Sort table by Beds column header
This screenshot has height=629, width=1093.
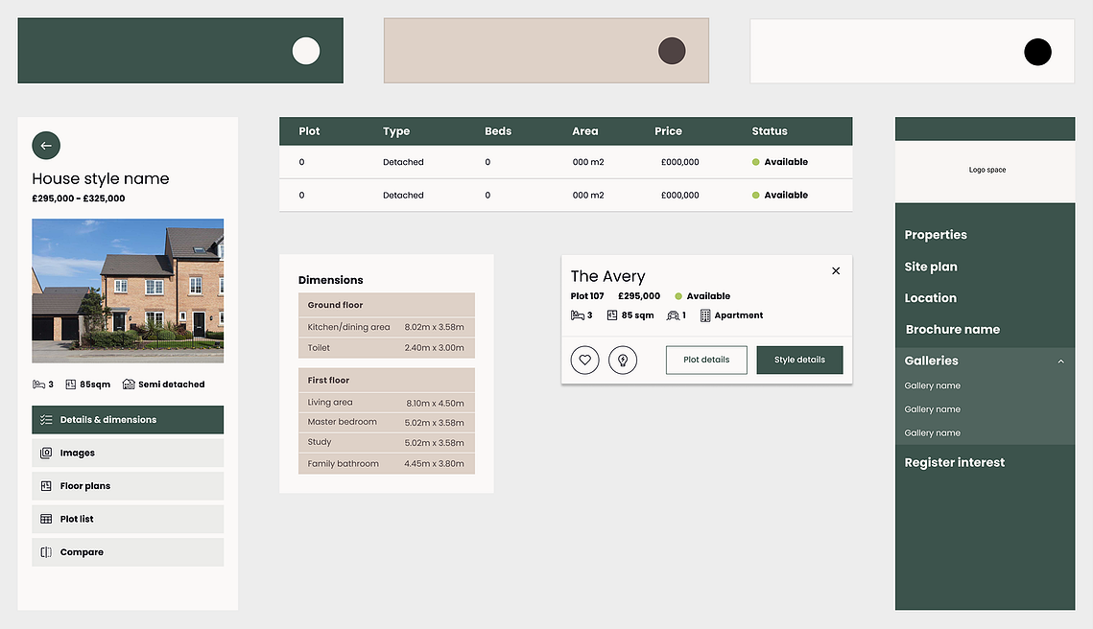coord(498,131)
